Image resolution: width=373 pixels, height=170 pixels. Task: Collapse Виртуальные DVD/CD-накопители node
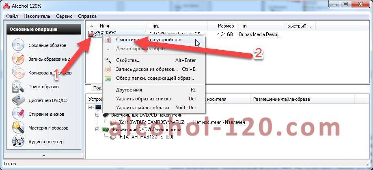(97, 115)
